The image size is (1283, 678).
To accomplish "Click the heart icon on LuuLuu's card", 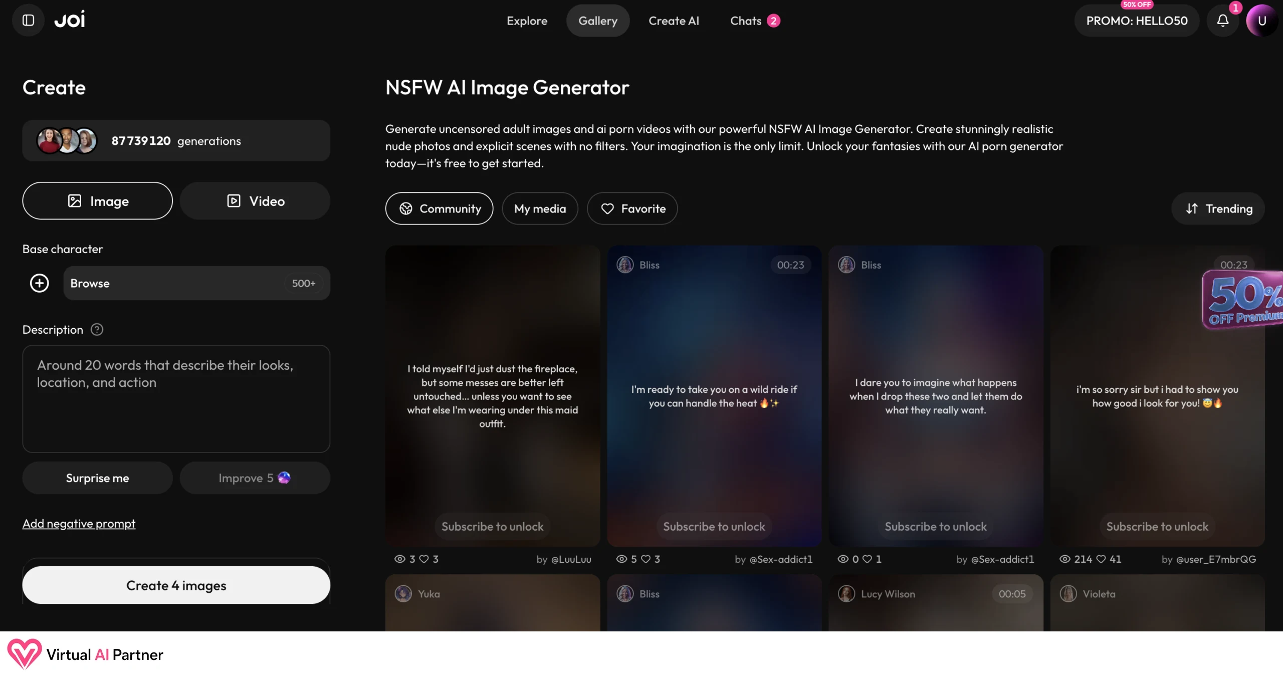I will (x=424, y=559).
